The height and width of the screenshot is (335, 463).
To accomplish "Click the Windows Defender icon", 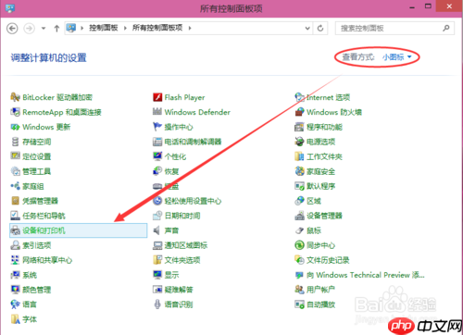I will (x=157, y=112).
